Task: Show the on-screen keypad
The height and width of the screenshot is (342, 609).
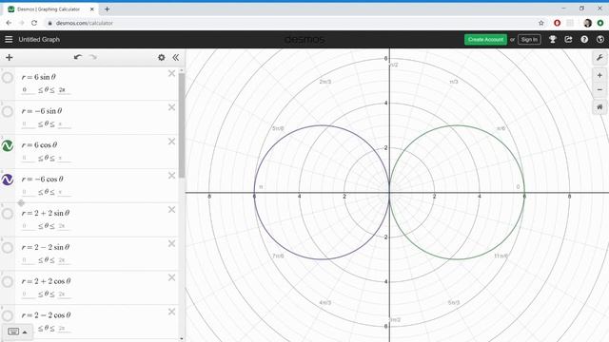Action: point(13,332)
